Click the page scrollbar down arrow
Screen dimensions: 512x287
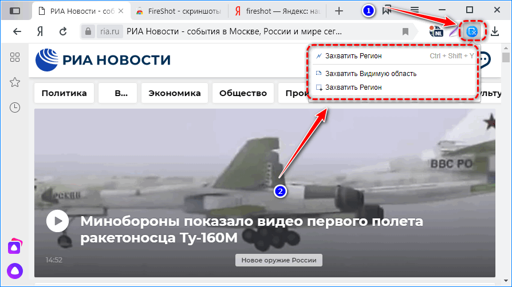(506, 281)
